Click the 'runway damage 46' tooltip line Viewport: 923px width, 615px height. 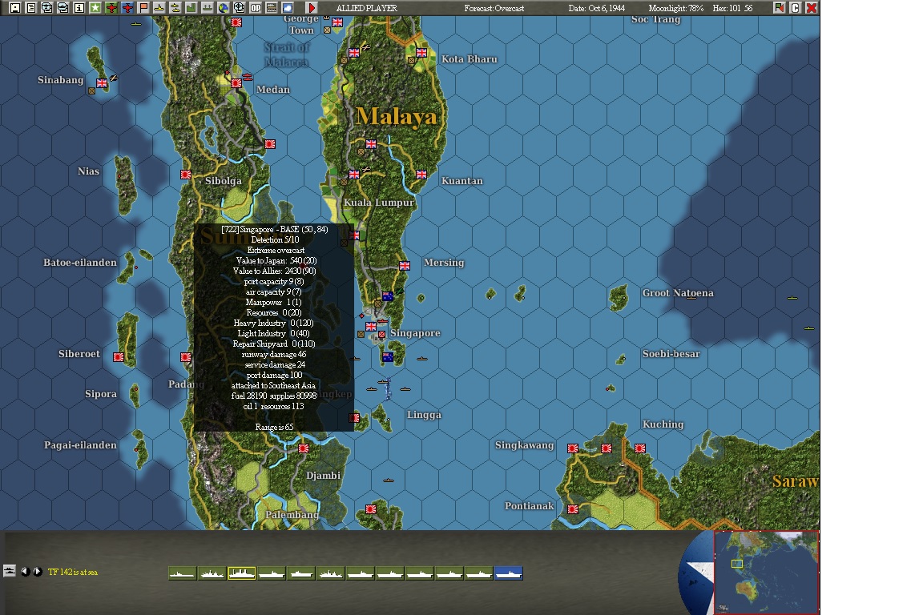pos(274,354)
